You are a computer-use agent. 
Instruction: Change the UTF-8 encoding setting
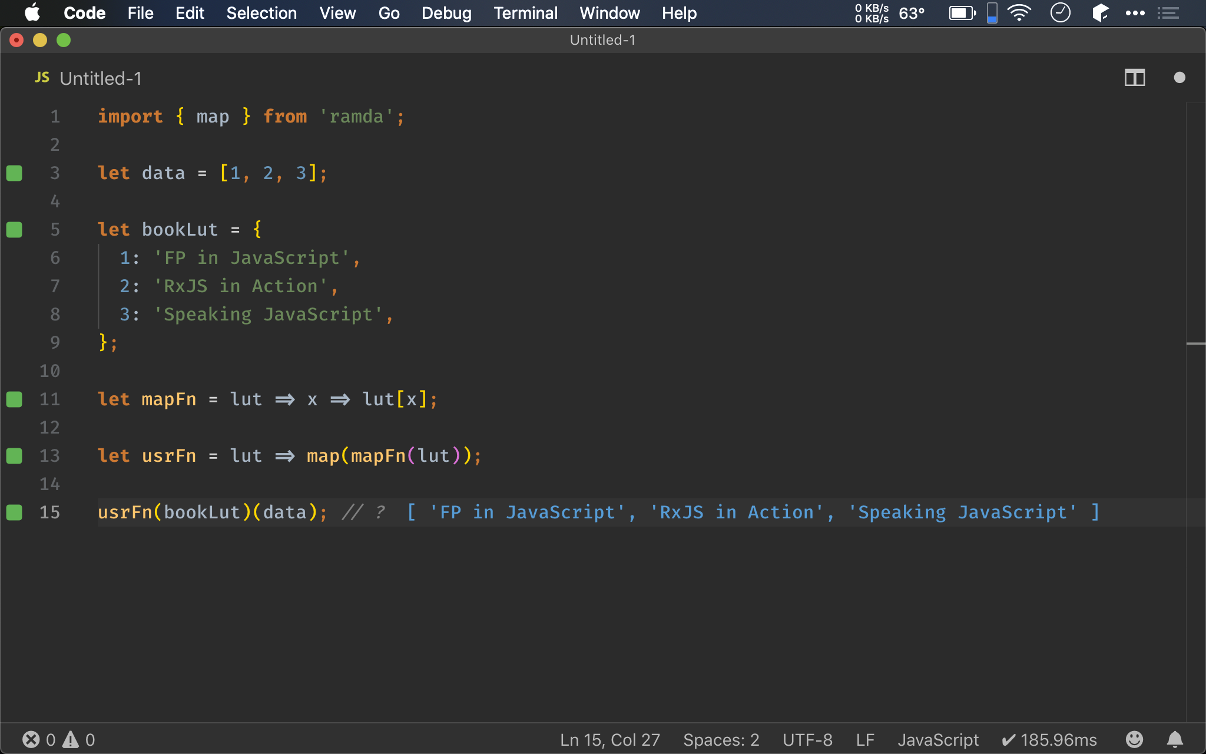tap(807, 740)
